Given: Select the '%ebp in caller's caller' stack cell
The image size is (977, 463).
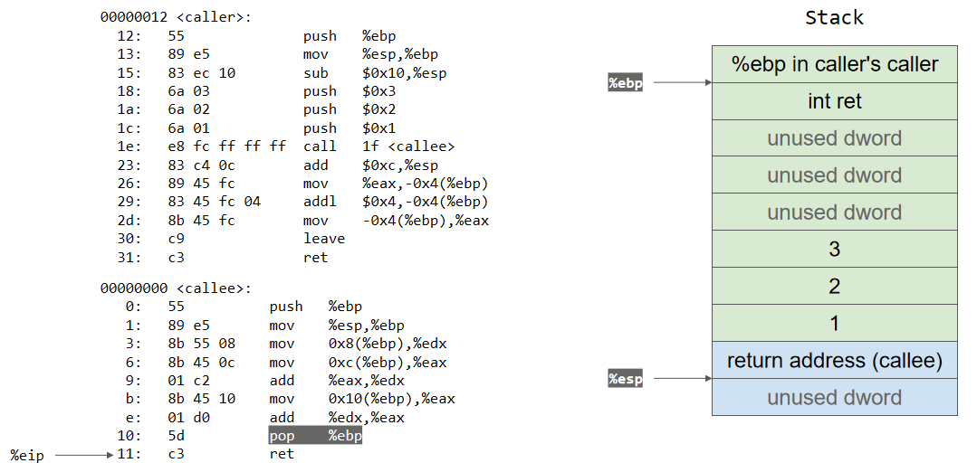Looking at the screenshot, I should (x=834, y=64).
